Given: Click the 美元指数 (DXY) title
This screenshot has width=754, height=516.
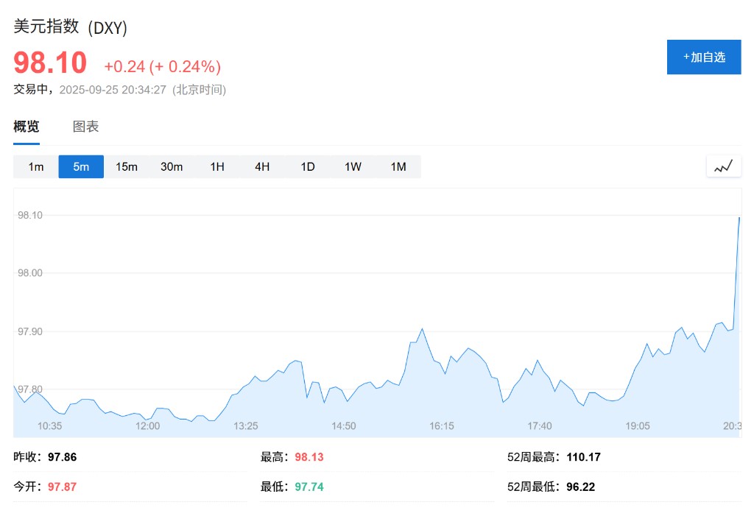Looking at the screenshot, I should (x=71, y=27).
